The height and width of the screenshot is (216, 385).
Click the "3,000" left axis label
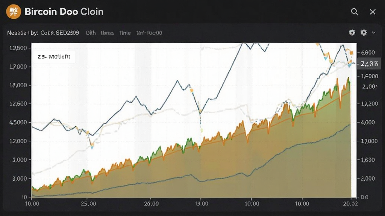pyautogui.click(x=20, y=160)
